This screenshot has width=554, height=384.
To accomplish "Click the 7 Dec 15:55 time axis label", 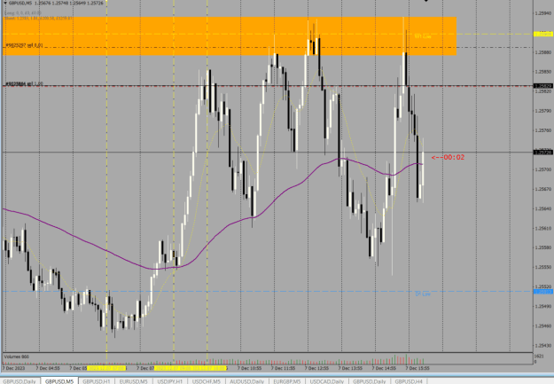I will coord(417,368).
